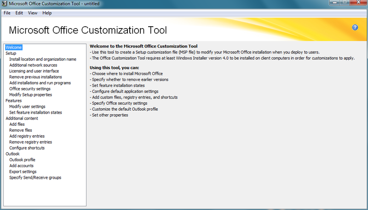Image resolution: width=368 pixels, height=210 pixels.
Task: Click 'Set other properties' line
Action: [x=109, y=115]
